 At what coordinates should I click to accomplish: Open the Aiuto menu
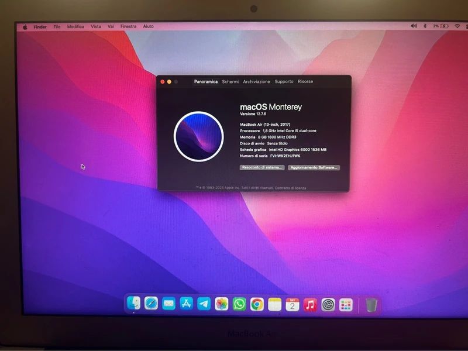coord(149,26)
